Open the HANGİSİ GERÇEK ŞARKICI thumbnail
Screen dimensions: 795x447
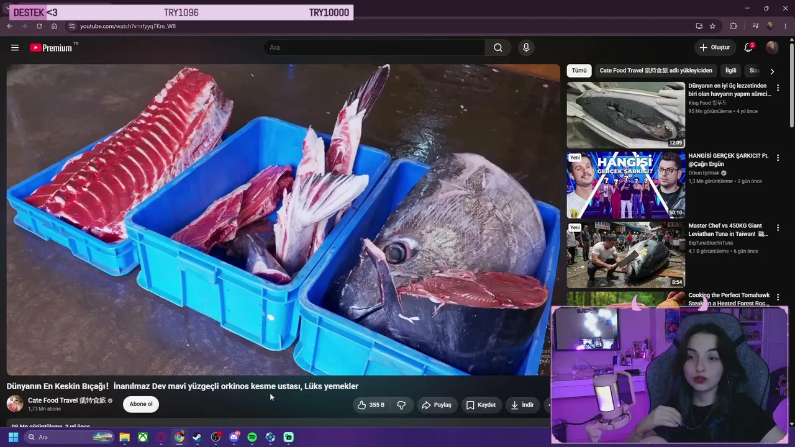tap(625, 185)
